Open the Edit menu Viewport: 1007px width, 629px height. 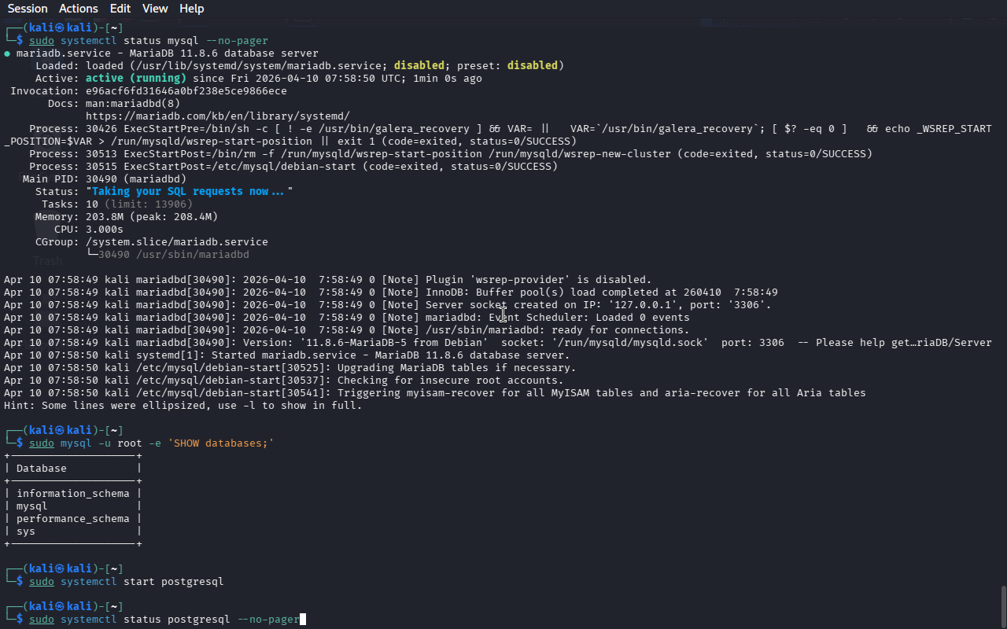[x=120, y=9]
